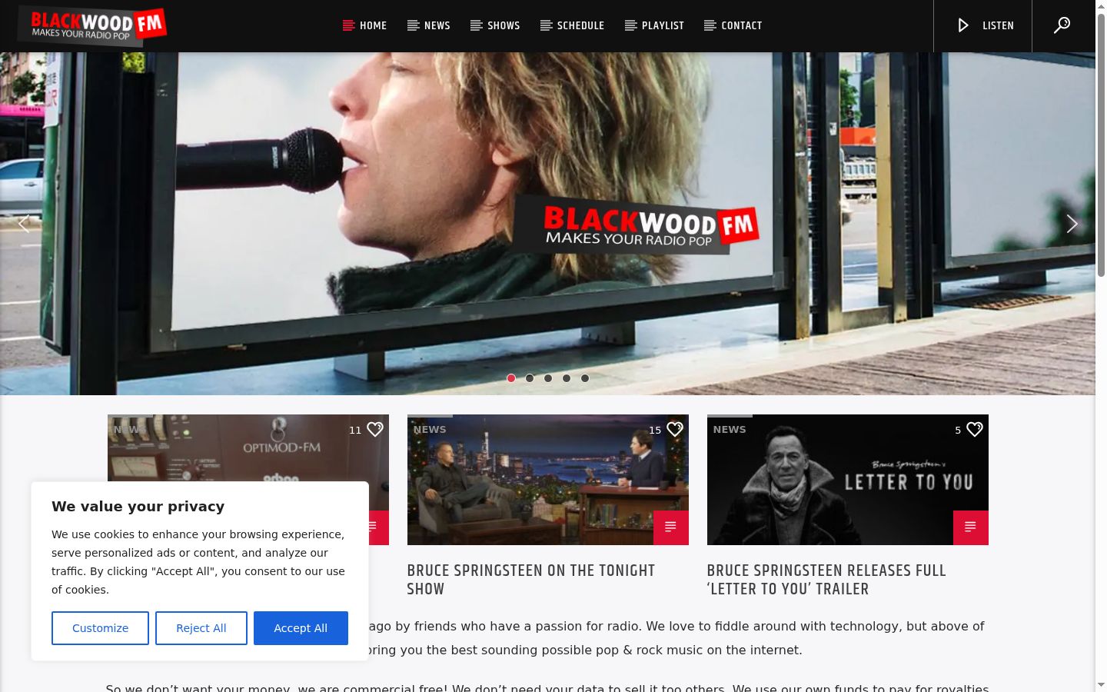Screen dimensions: 1107x692
Task: Open Bruce Springsteen Releases Full 'Letter To You' Trailer headline
Action: click(826, 580)
